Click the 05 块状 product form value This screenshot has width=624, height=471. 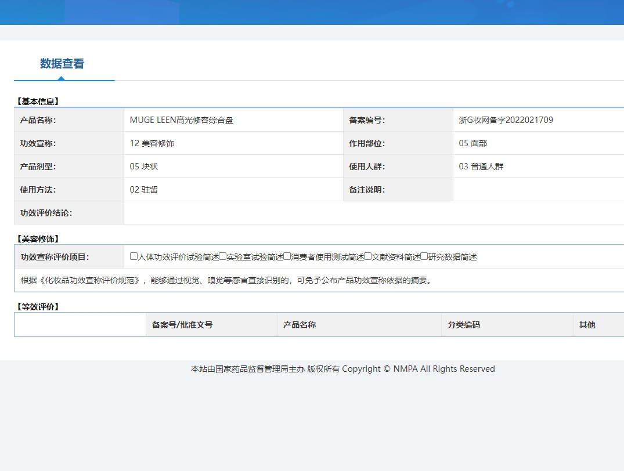point(144,166)
